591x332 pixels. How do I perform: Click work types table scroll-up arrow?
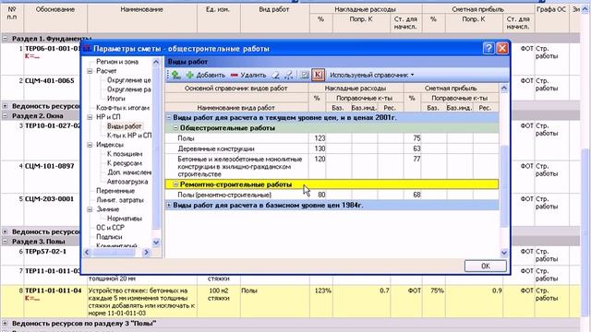pyautogui.click(x=504, y=89)
